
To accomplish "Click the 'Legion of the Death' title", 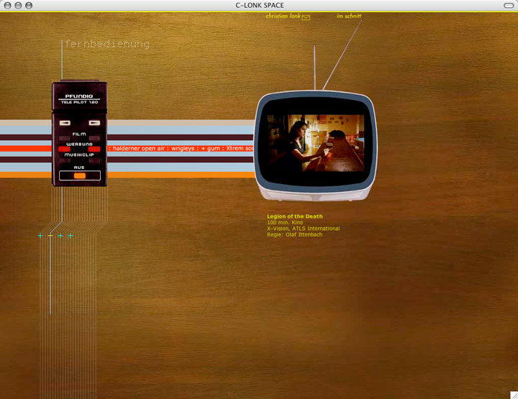I will [294, 216].
